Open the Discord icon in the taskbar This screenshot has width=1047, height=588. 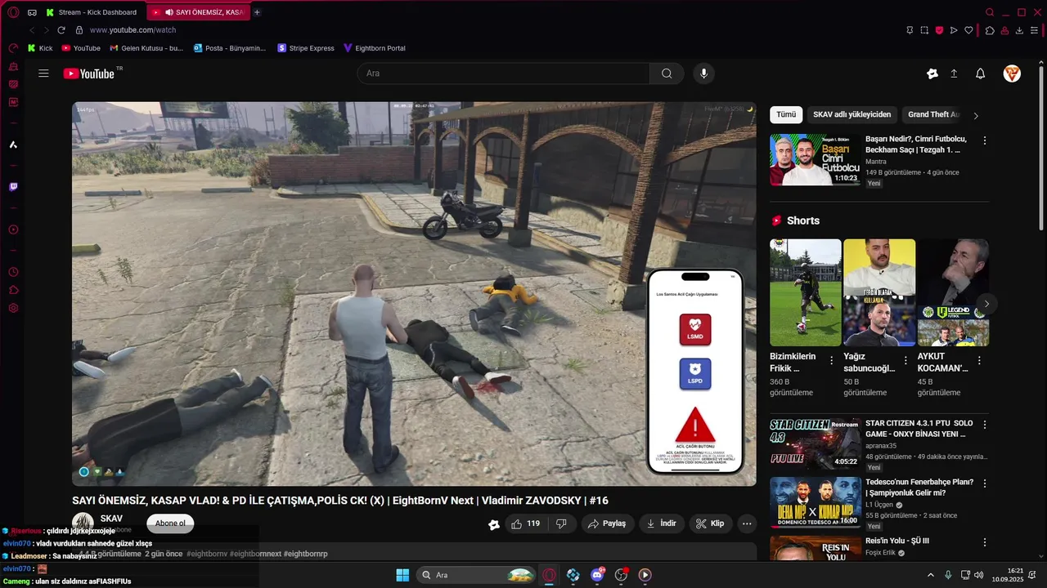(597, 575)
